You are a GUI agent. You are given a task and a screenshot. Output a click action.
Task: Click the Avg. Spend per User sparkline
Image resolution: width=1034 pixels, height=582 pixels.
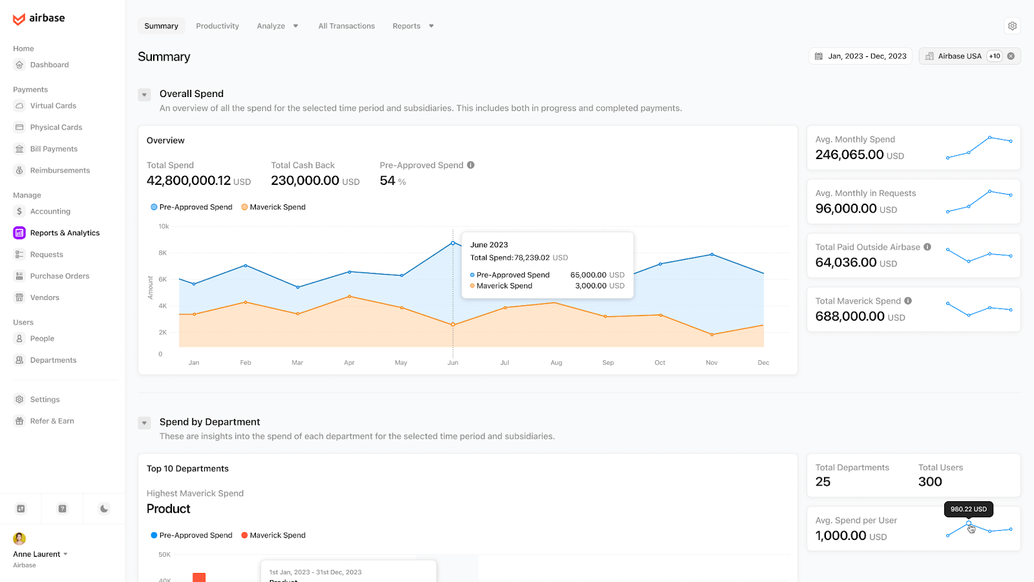979,529
